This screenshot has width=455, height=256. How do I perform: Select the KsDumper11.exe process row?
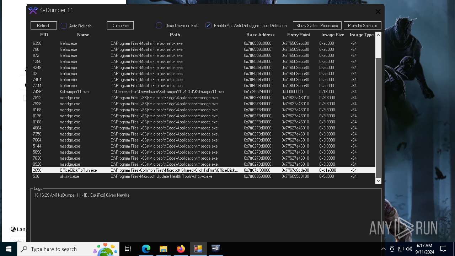coord(204,92)
